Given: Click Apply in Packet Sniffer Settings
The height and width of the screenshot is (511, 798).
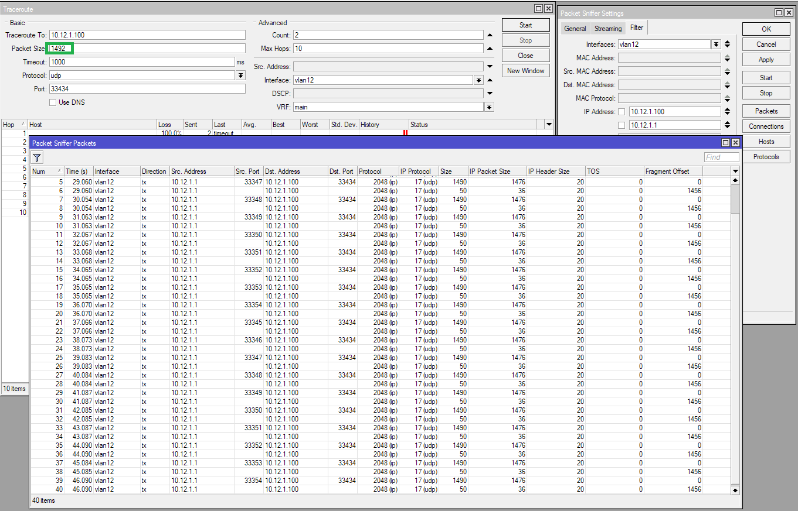Looking at the screenshot, I should point(766,60).
